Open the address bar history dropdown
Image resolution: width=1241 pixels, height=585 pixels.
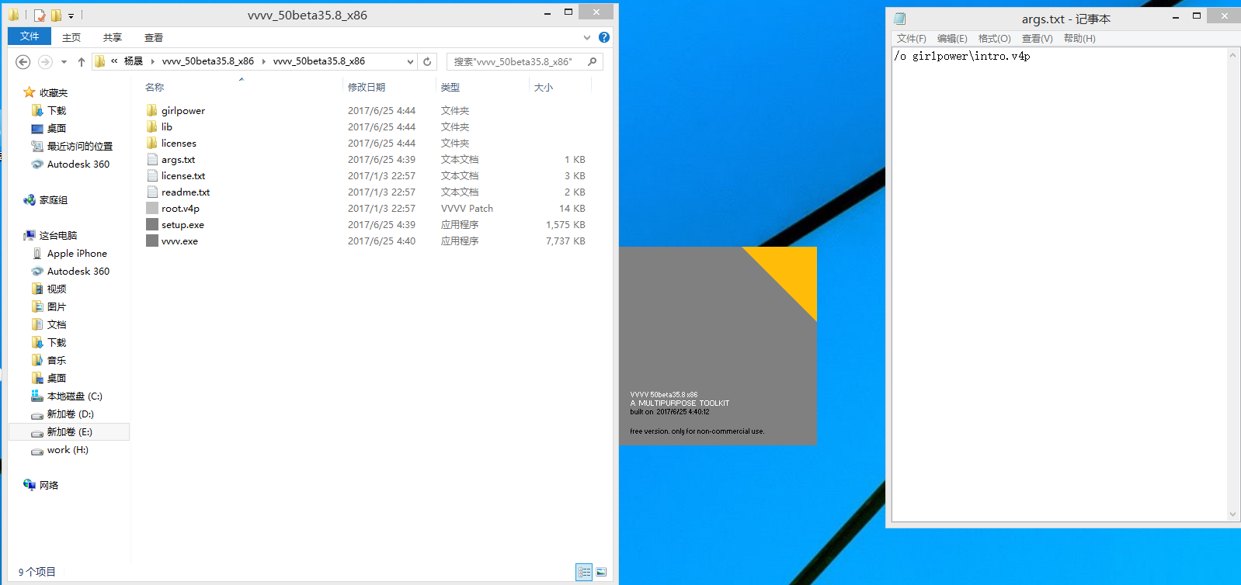click(x=410, y=61)
